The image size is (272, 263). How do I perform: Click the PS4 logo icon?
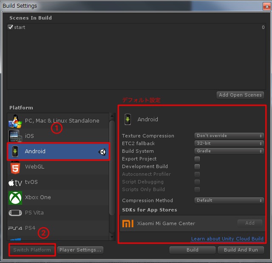[x=15, y=228]
